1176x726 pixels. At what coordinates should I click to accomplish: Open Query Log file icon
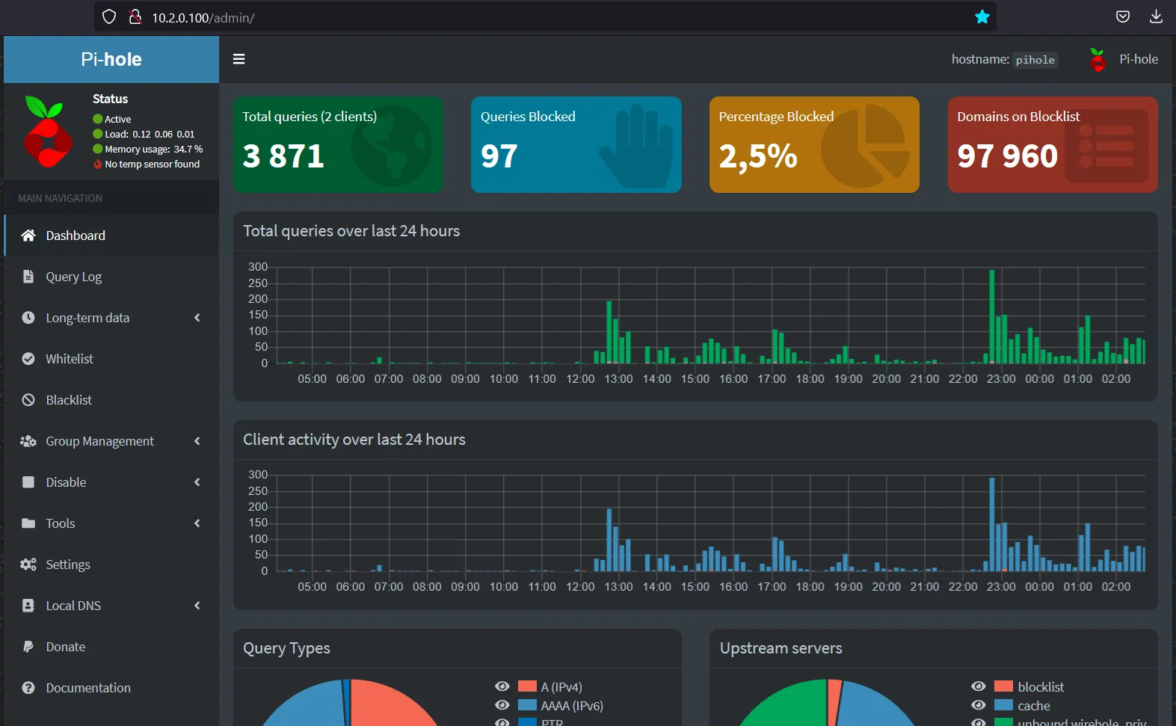pos(28,277)
